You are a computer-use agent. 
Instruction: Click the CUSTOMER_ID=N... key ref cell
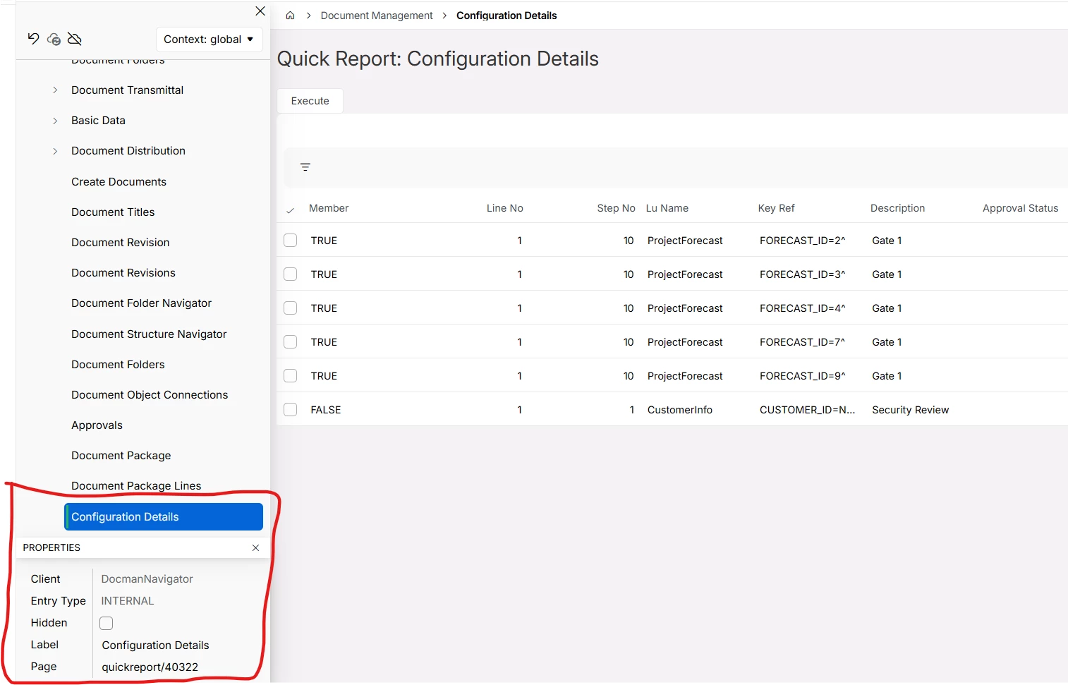pyautogui.click(x=807, y=410)
